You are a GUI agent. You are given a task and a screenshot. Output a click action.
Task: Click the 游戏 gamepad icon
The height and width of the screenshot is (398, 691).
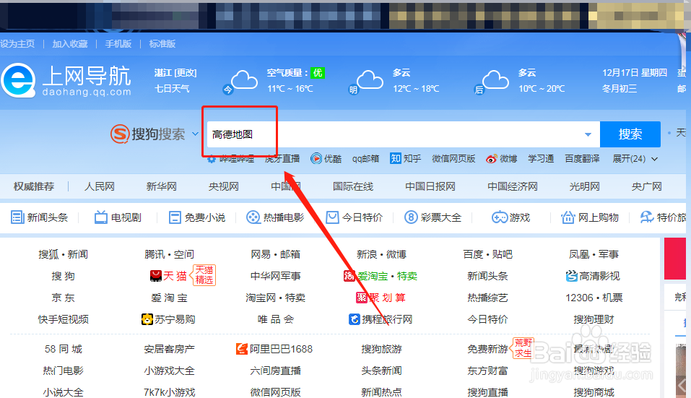coord(500,217)
